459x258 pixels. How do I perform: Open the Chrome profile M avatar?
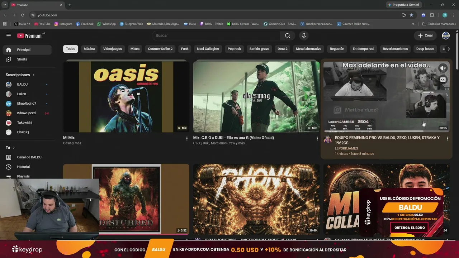[x=445, y=15]
